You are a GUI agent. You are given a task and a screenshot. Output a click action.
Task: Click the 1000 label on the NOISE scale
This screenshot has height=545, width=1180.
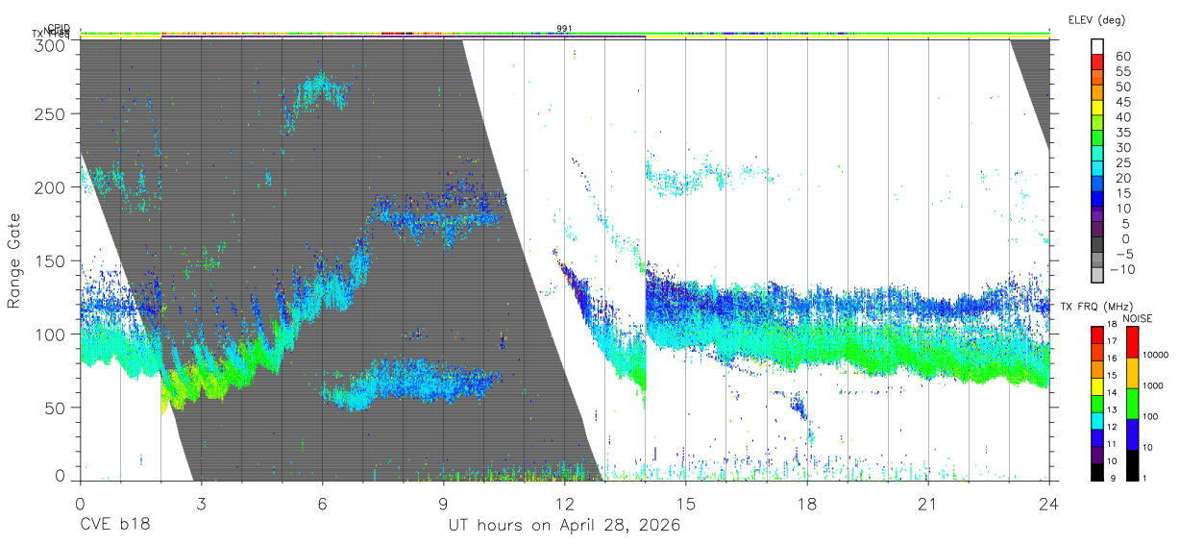pos(1153,386)
